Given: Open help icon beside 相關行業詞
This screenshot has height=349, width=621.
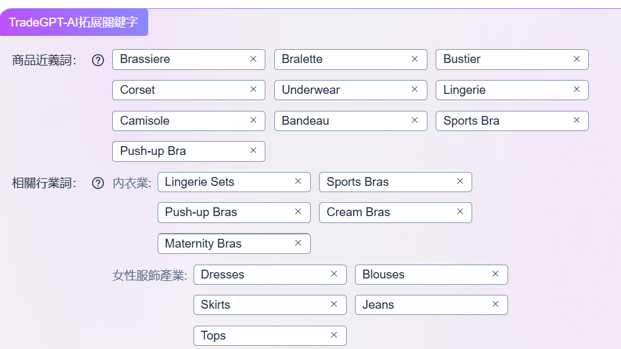Looking at the screenshot, I should [98, 183].
